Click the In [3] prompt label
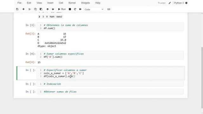The width and height of the screenshot is (203, 114). 30,25
